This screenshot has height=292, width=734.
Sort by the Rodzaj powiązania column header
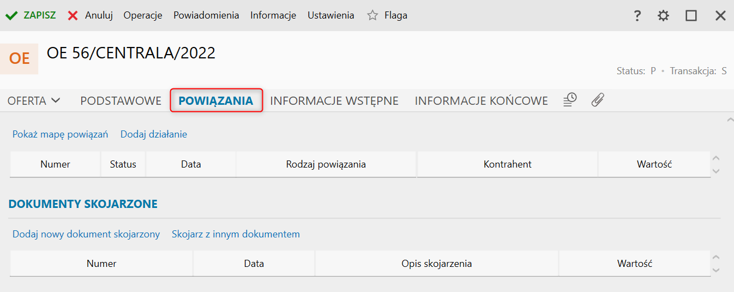(326, 164)
